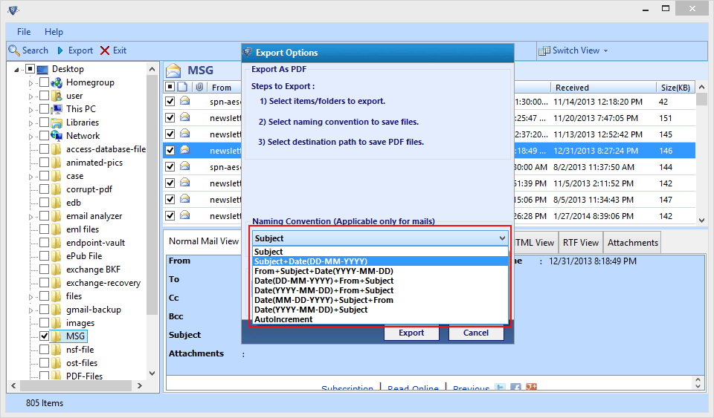Viewport: 714px width, 418px height.
Task: Uncheck the mail received 11/14/2013 checkbox
Action: click(170, 101)
